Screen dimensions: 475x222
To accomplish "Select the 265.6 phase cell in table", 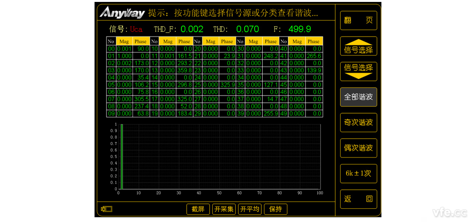I will tap(313, 56).
